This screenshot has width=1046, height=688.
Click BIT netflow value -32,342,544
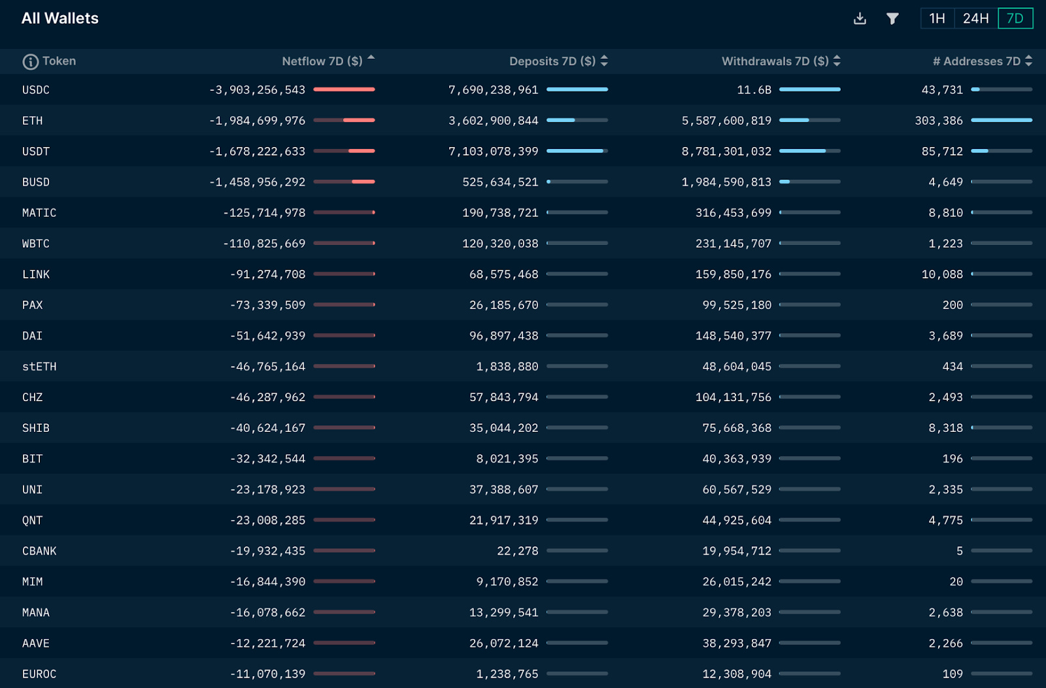(267, 458)
